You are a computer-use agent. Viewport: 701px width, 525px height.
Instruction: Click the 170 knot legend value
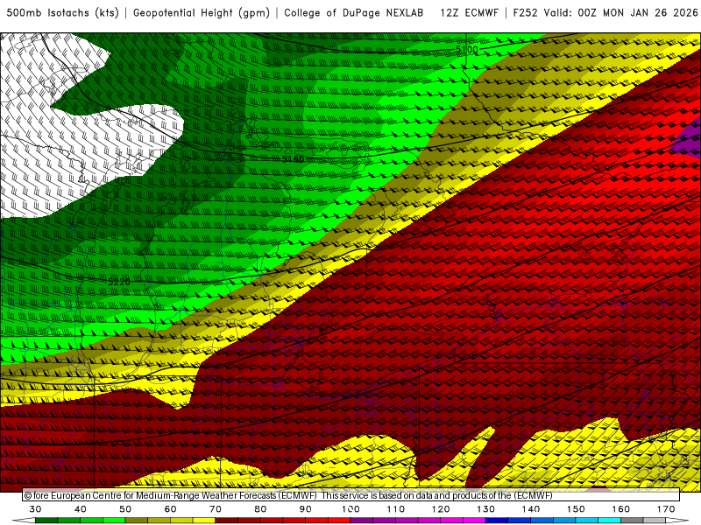point(666,509)
